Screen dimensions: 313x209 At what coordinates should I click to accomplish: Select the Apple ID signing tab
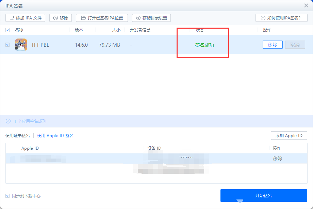pyautogui.click(x=55, y=136)
